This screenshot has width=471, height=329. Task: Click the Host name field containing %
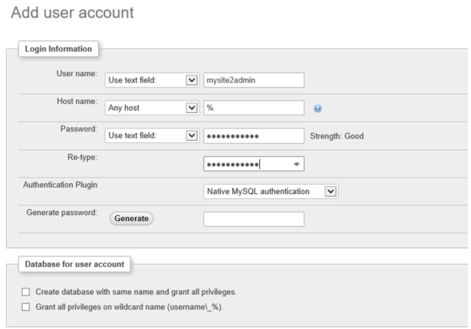click(254, 108)
